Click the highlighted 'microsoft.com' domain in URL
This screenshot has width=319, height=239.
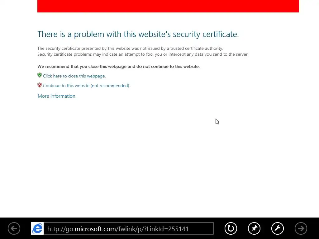[x=95, y=229]
